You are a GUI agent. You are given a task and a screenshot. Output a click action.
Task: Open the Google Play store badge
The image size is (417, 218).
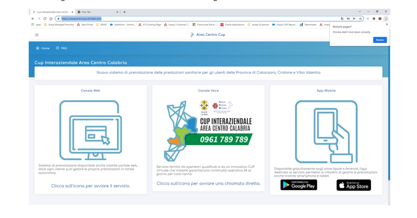pyautogui.click(x=298, y=185)
